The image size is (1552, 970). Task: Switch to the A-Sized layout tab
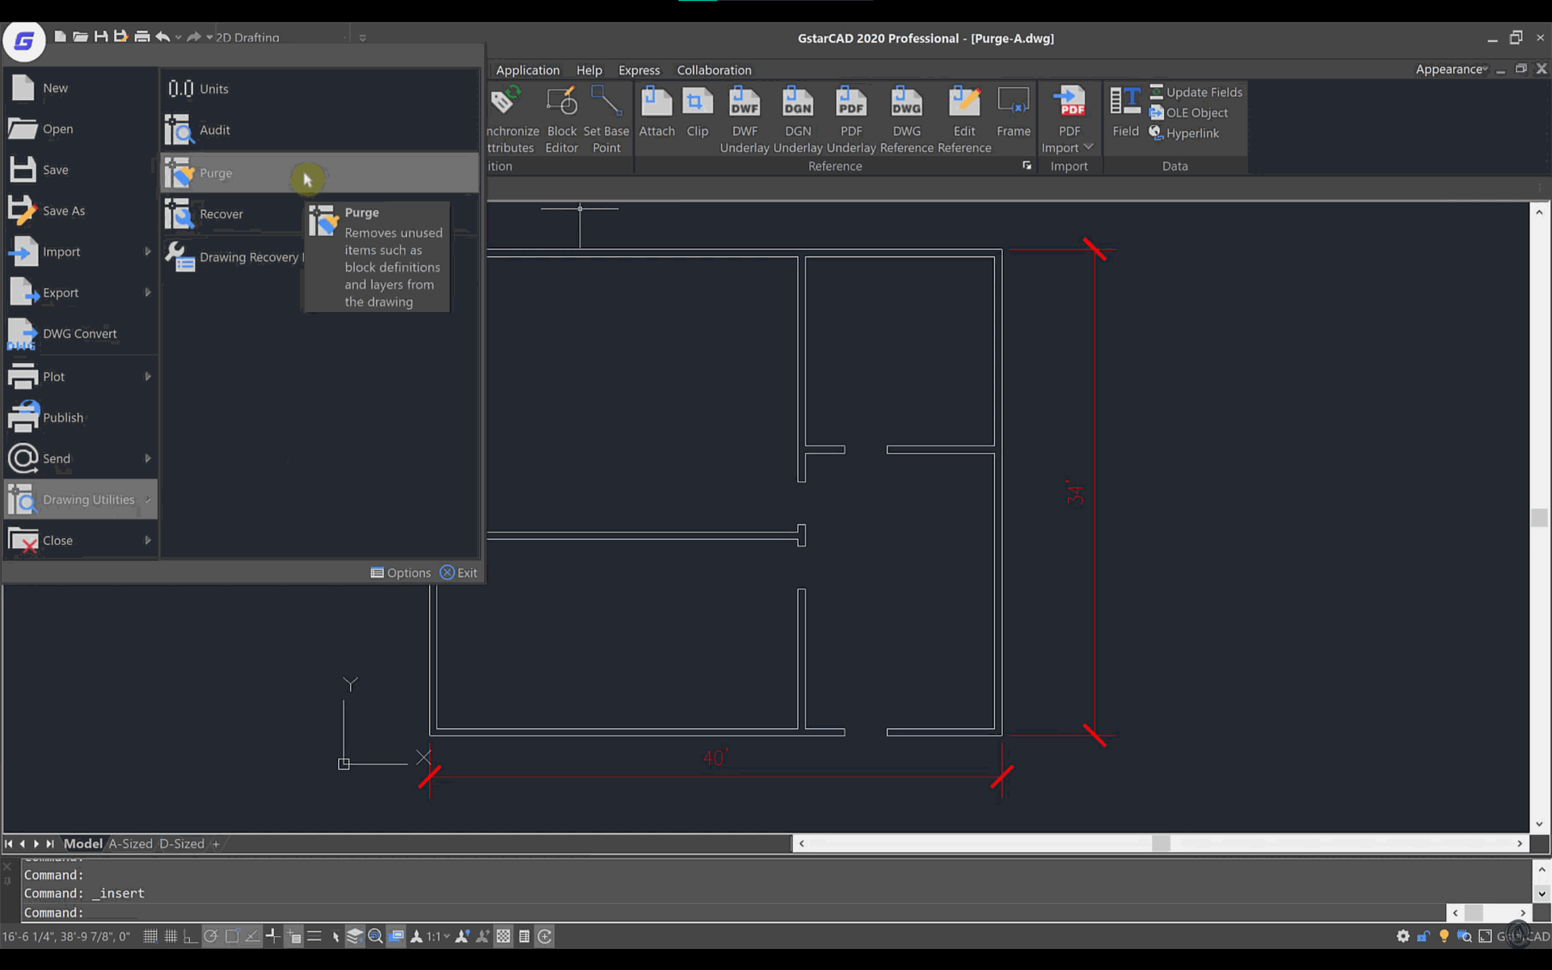pos(129,843)
